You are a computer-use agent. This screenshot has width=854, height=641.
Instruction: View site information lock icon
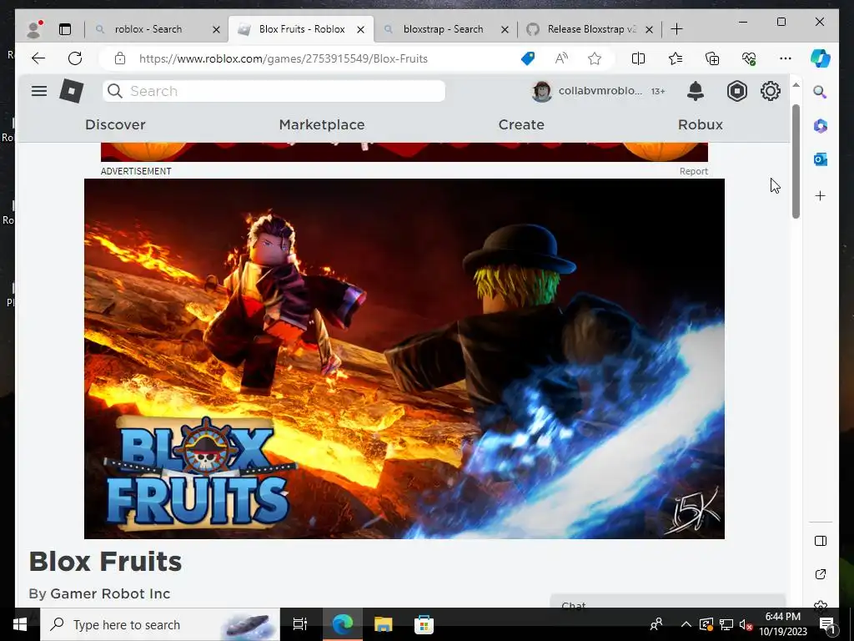coord(120,58)
